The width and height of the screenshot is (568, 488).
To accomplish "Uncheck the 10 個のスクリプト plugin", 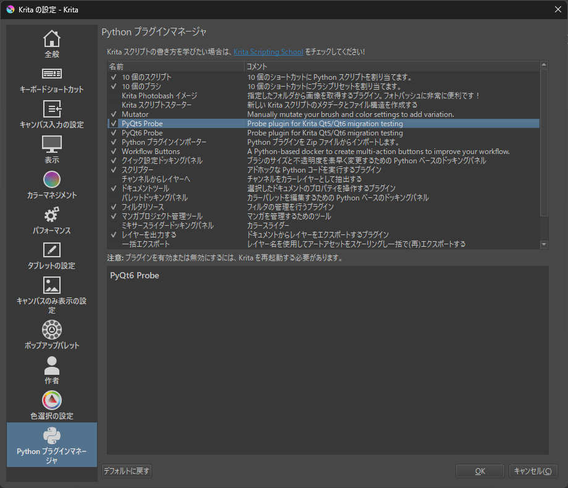I will [114, 77].
